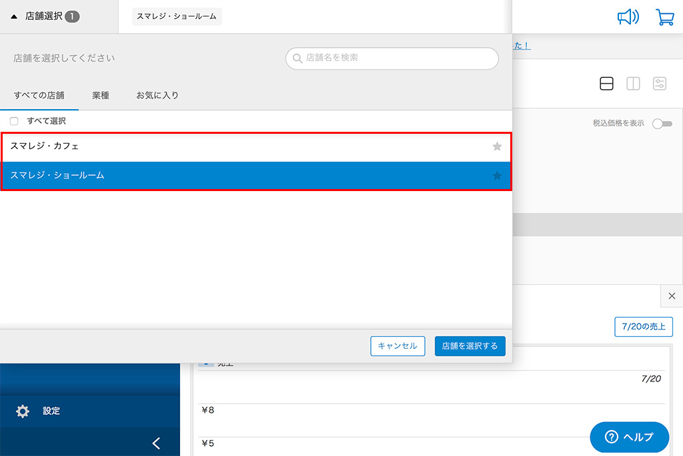The image size is (683, 456).
Task: Unfavorite the スマレジ・ショールーム store star
Action: 497,176
